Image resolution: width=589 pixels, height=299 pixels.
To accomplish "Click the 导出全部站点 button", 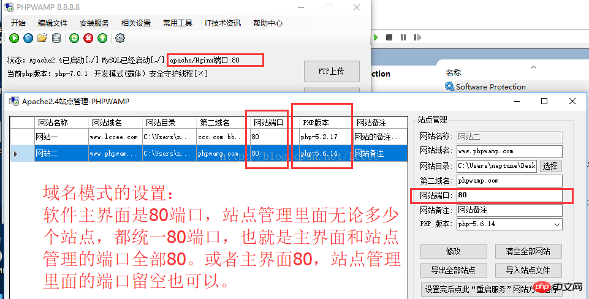I will 454,270.
